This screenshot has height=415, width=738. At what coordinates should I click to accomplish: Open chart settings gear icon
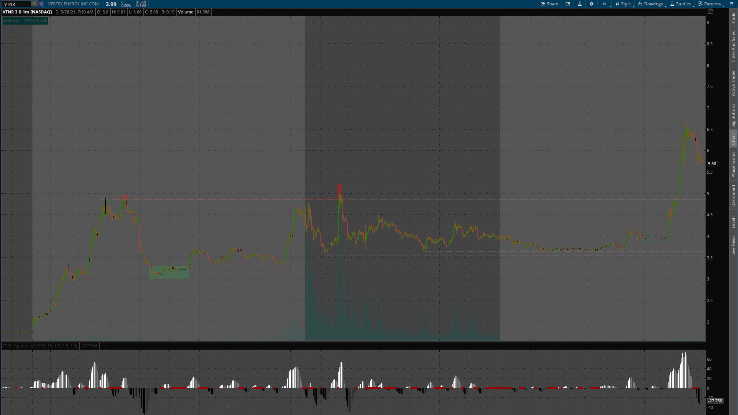tap(592, 4)
